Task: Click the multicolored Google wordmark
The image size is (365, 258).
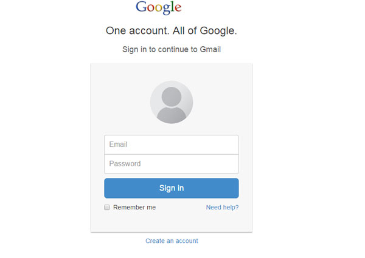Action: [x=159, y=8]
